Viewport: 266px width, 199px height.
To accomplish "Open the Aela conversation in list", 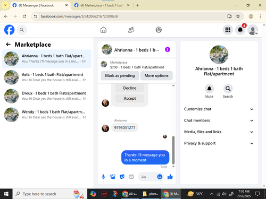I will pyautogui.click(x=47, y=77).
